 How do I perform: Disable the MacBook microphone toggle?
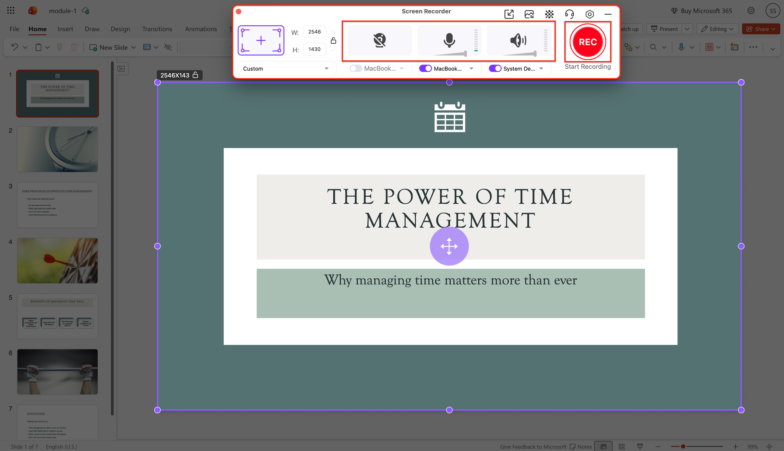tap(426, 68)
